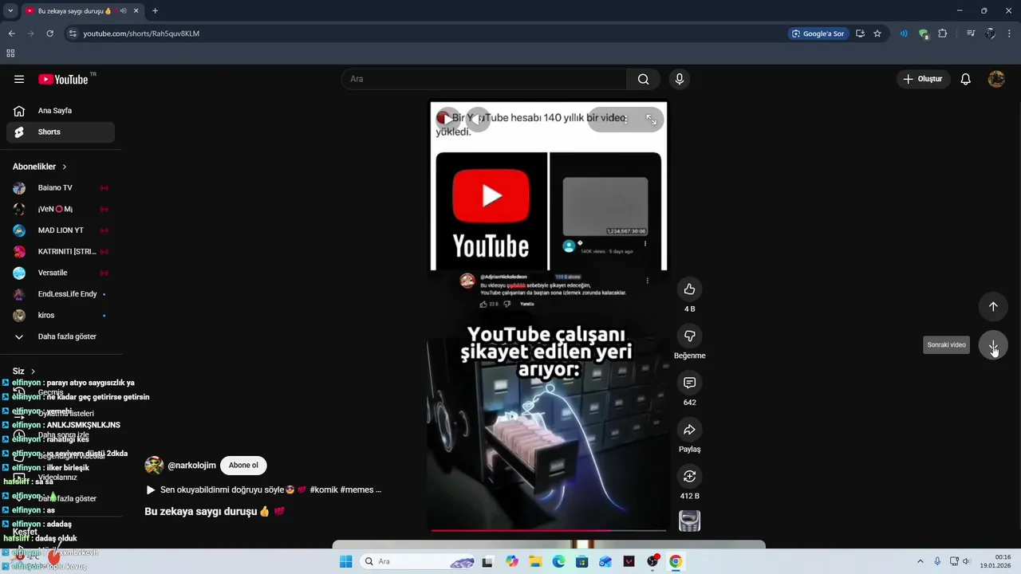Image resolution: width=1021 pixels, height=574 pixels.
Task: Open the comments showing 642
Action: pos(689,383)
